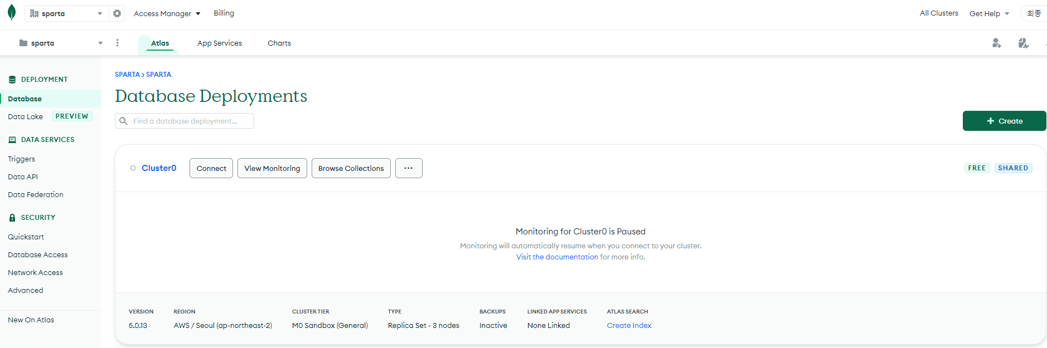Click the search magnifier icon
Image resolution: width=1047 pixels, height=348 pixels.
(123, 121)
